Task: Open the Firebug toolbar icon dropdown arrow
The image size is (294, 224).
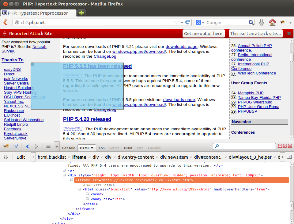Action: (290, 23)
